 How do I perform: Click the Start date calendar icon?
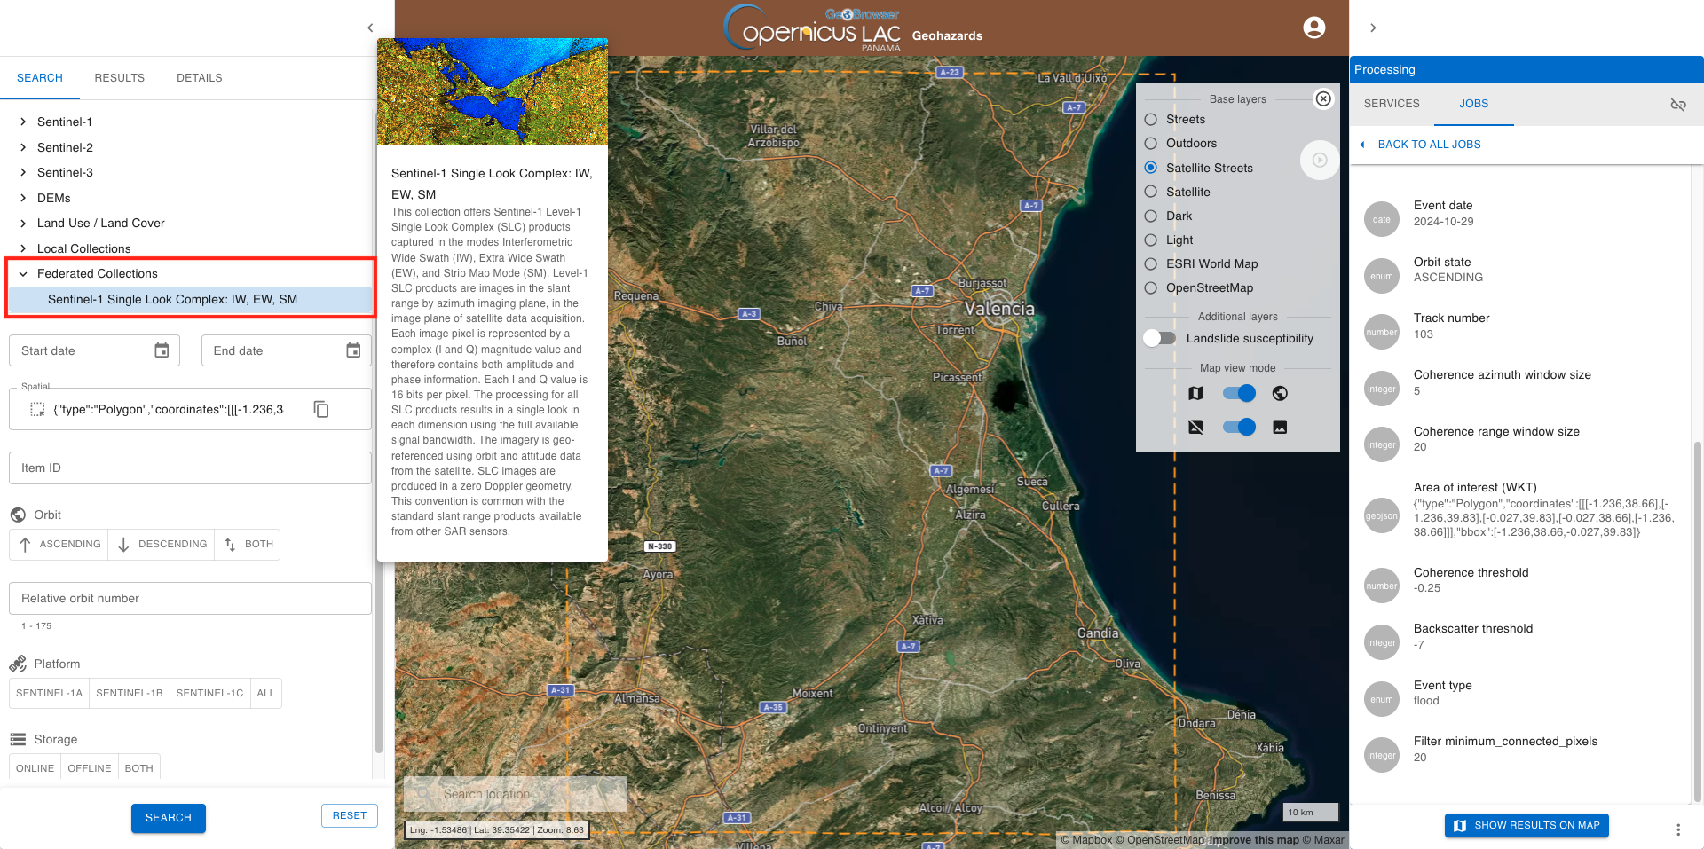tap(162, 350)
